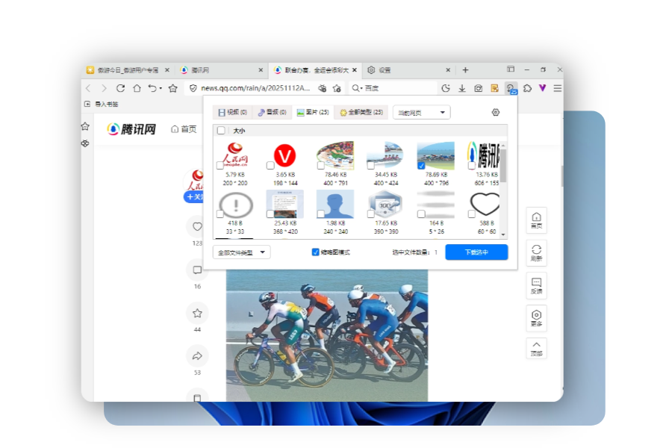This screenshot has height=448, width=672.
Task: Toggle the 缩略图模式 thumbnail mode checkbox
Action: [315, 252]
